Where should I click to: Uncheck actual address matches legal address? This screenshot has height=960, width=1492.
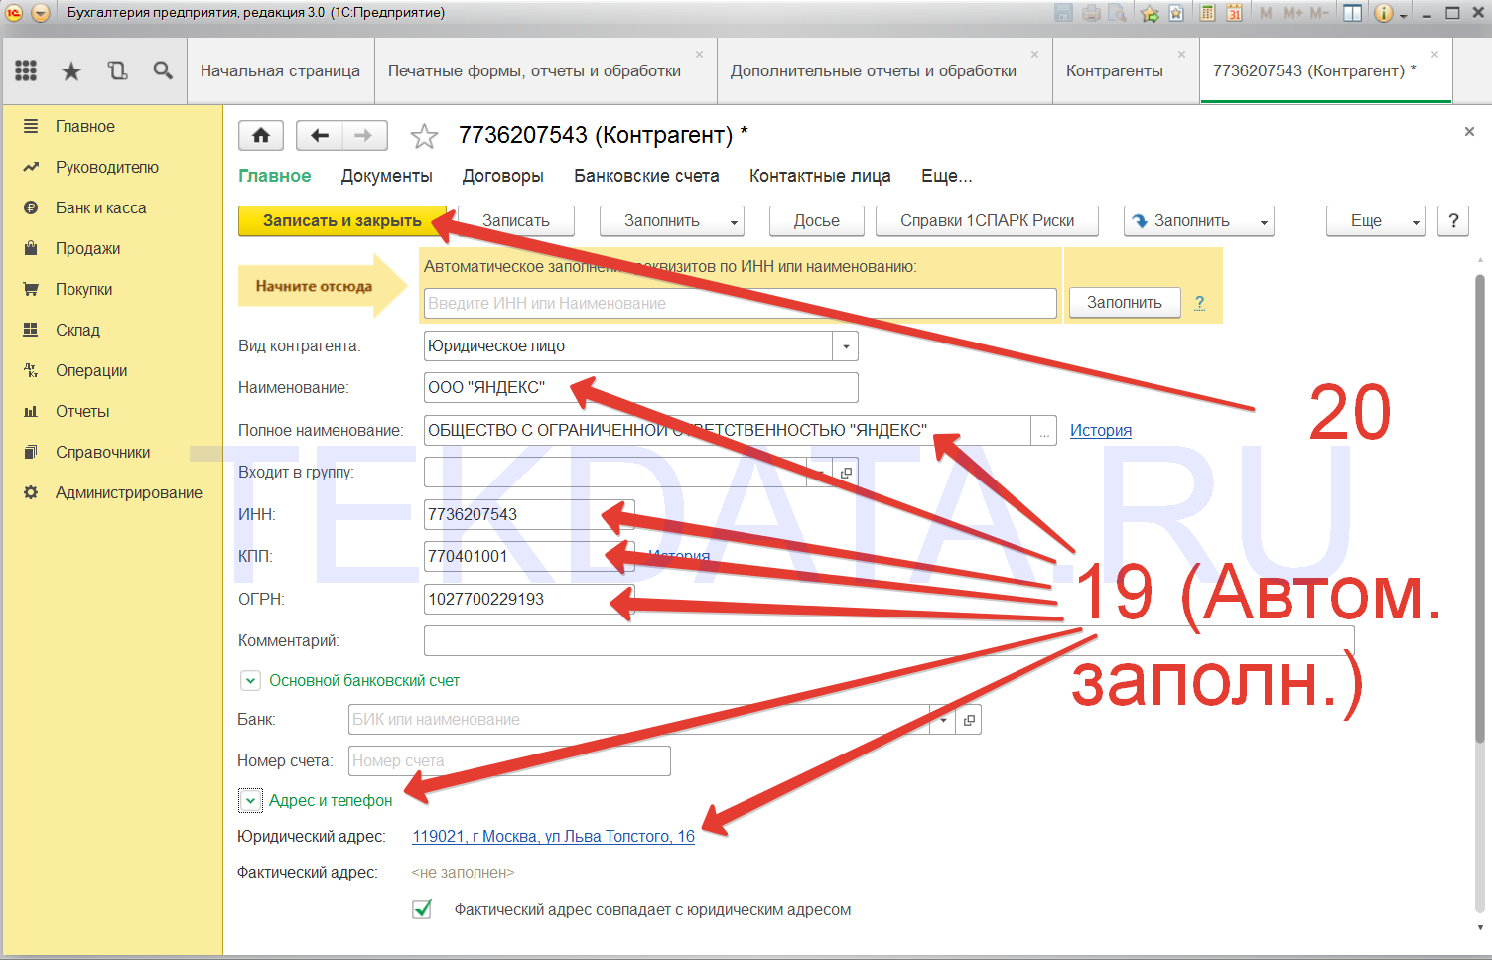click(x=422, y=909)
